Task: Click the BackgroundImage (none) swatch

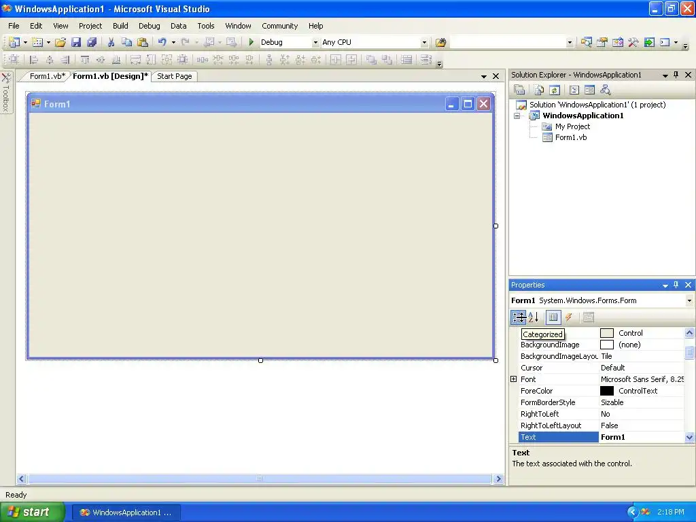Action: (x=606, y=345)
